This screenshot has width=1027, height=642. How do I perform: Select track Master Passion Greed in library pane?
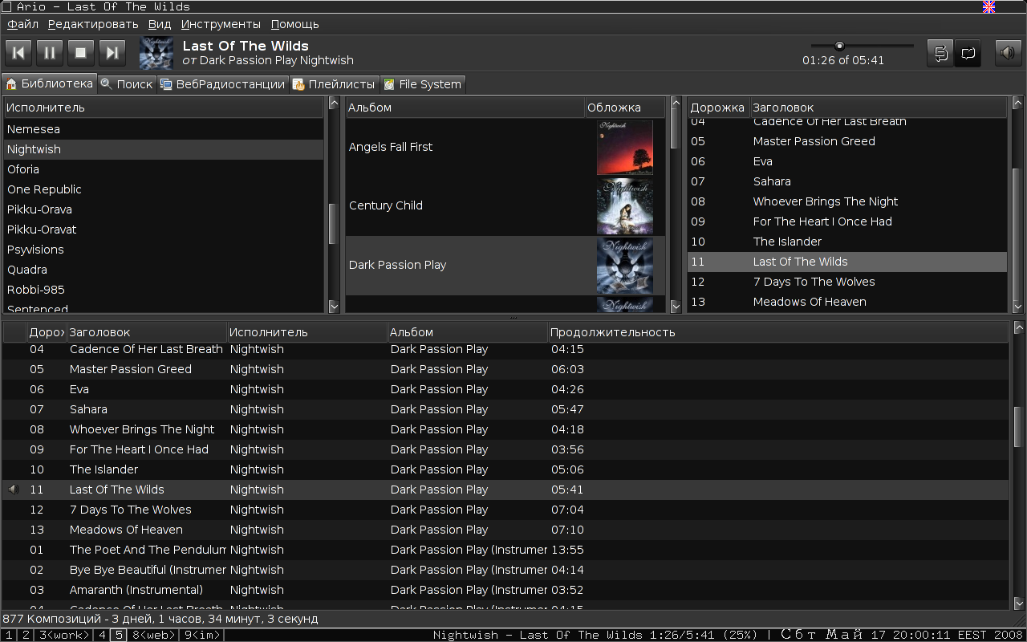pos(847,141)
